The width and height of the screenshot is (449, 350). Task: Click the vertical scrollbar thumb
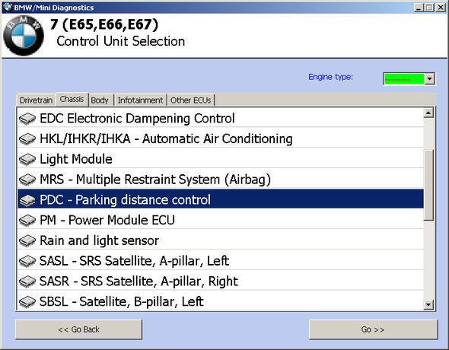point(428,185)
